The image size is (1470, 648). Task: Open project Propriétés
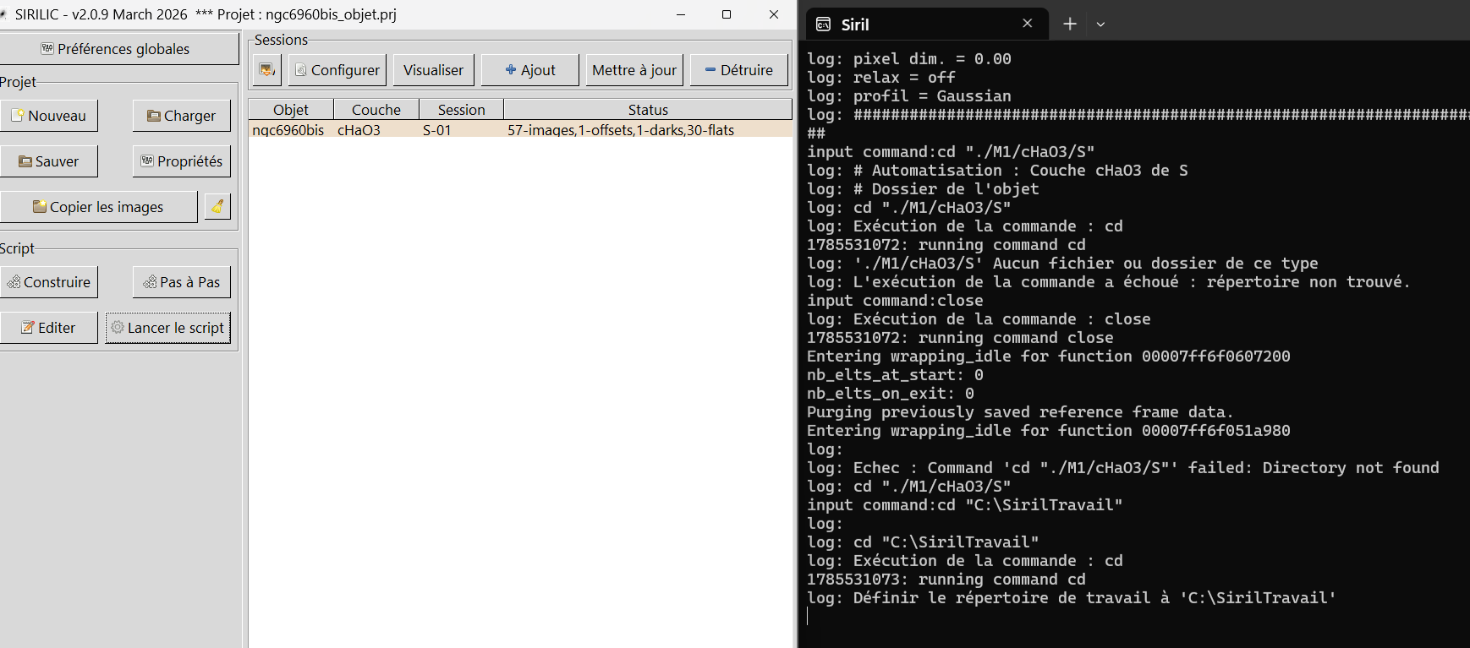pos(182,161)
